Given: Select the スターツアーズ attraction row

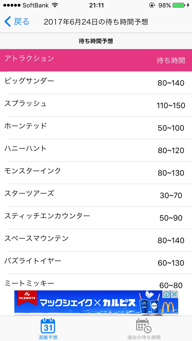Looking at the screenshot, I should [x=96, y=195].
